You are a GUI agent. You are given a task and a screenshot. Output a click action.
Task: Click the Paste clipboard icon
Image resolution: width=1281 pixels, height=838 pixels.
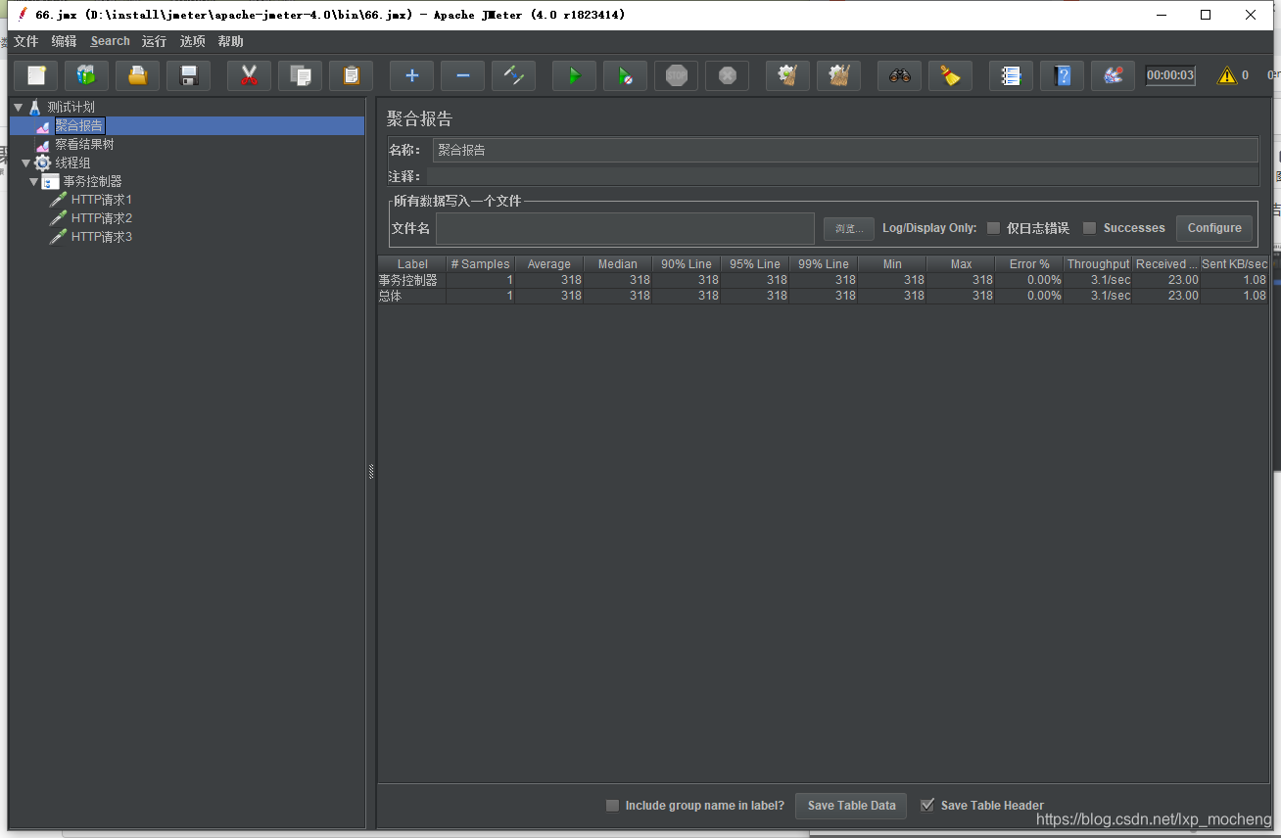point(352,75)
